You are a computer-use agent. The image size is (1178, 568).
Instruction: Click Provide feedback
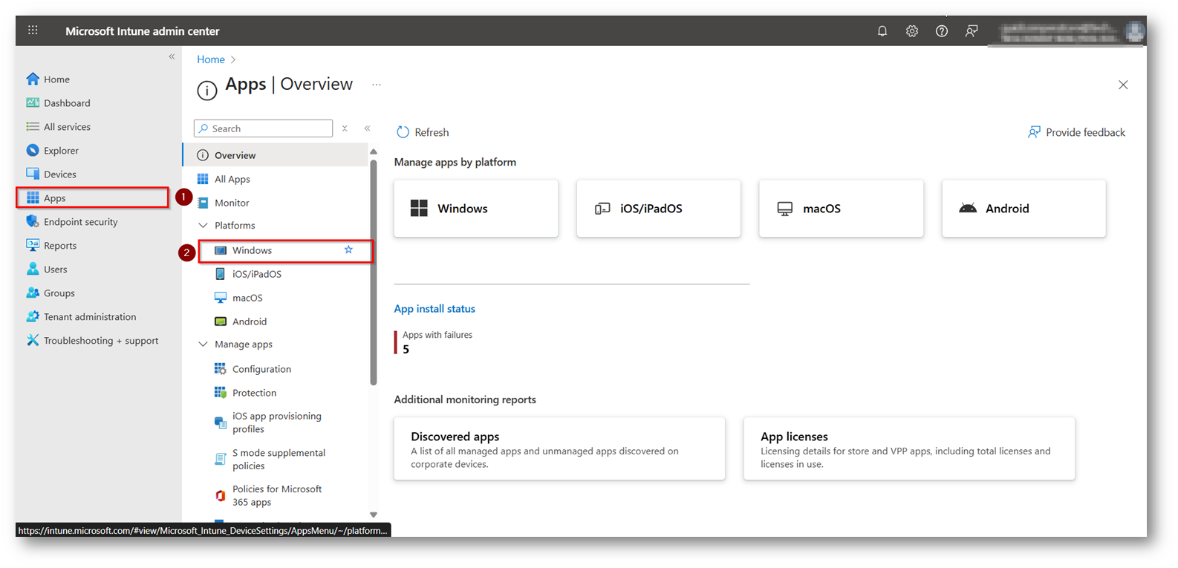(x=1076, y=132)
